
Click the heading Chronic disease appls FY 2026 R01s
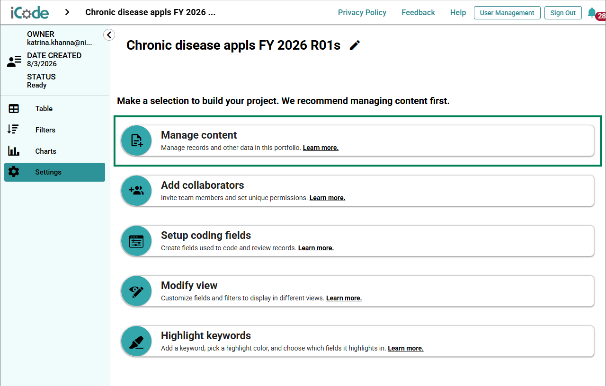[x=233, y=45]
